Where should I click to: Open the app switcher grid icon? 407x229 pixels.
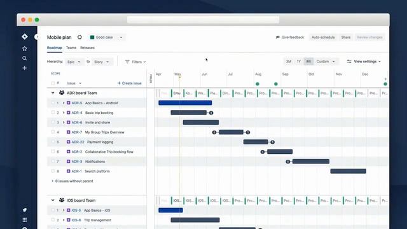[25, 220]
